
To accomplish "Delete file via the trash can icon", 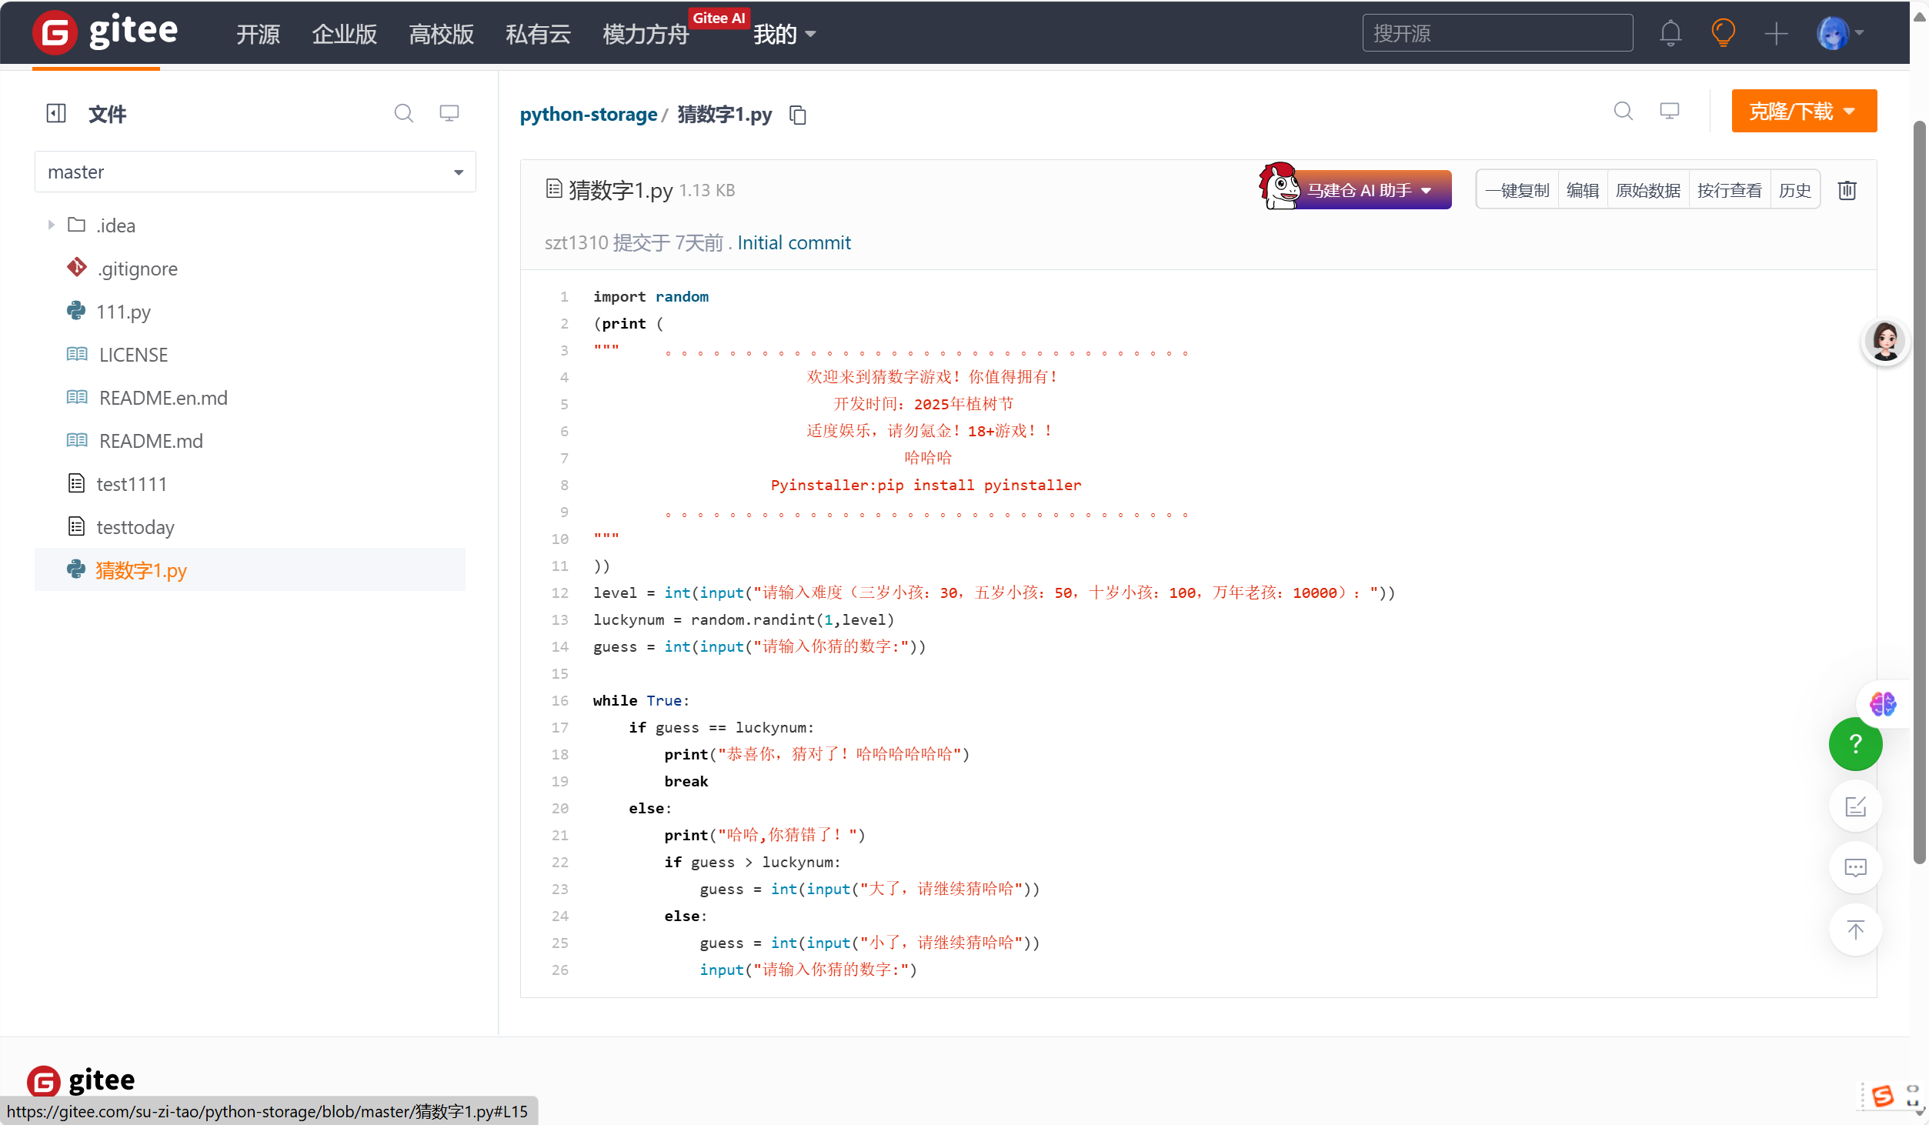I will tap(1847, 190).
